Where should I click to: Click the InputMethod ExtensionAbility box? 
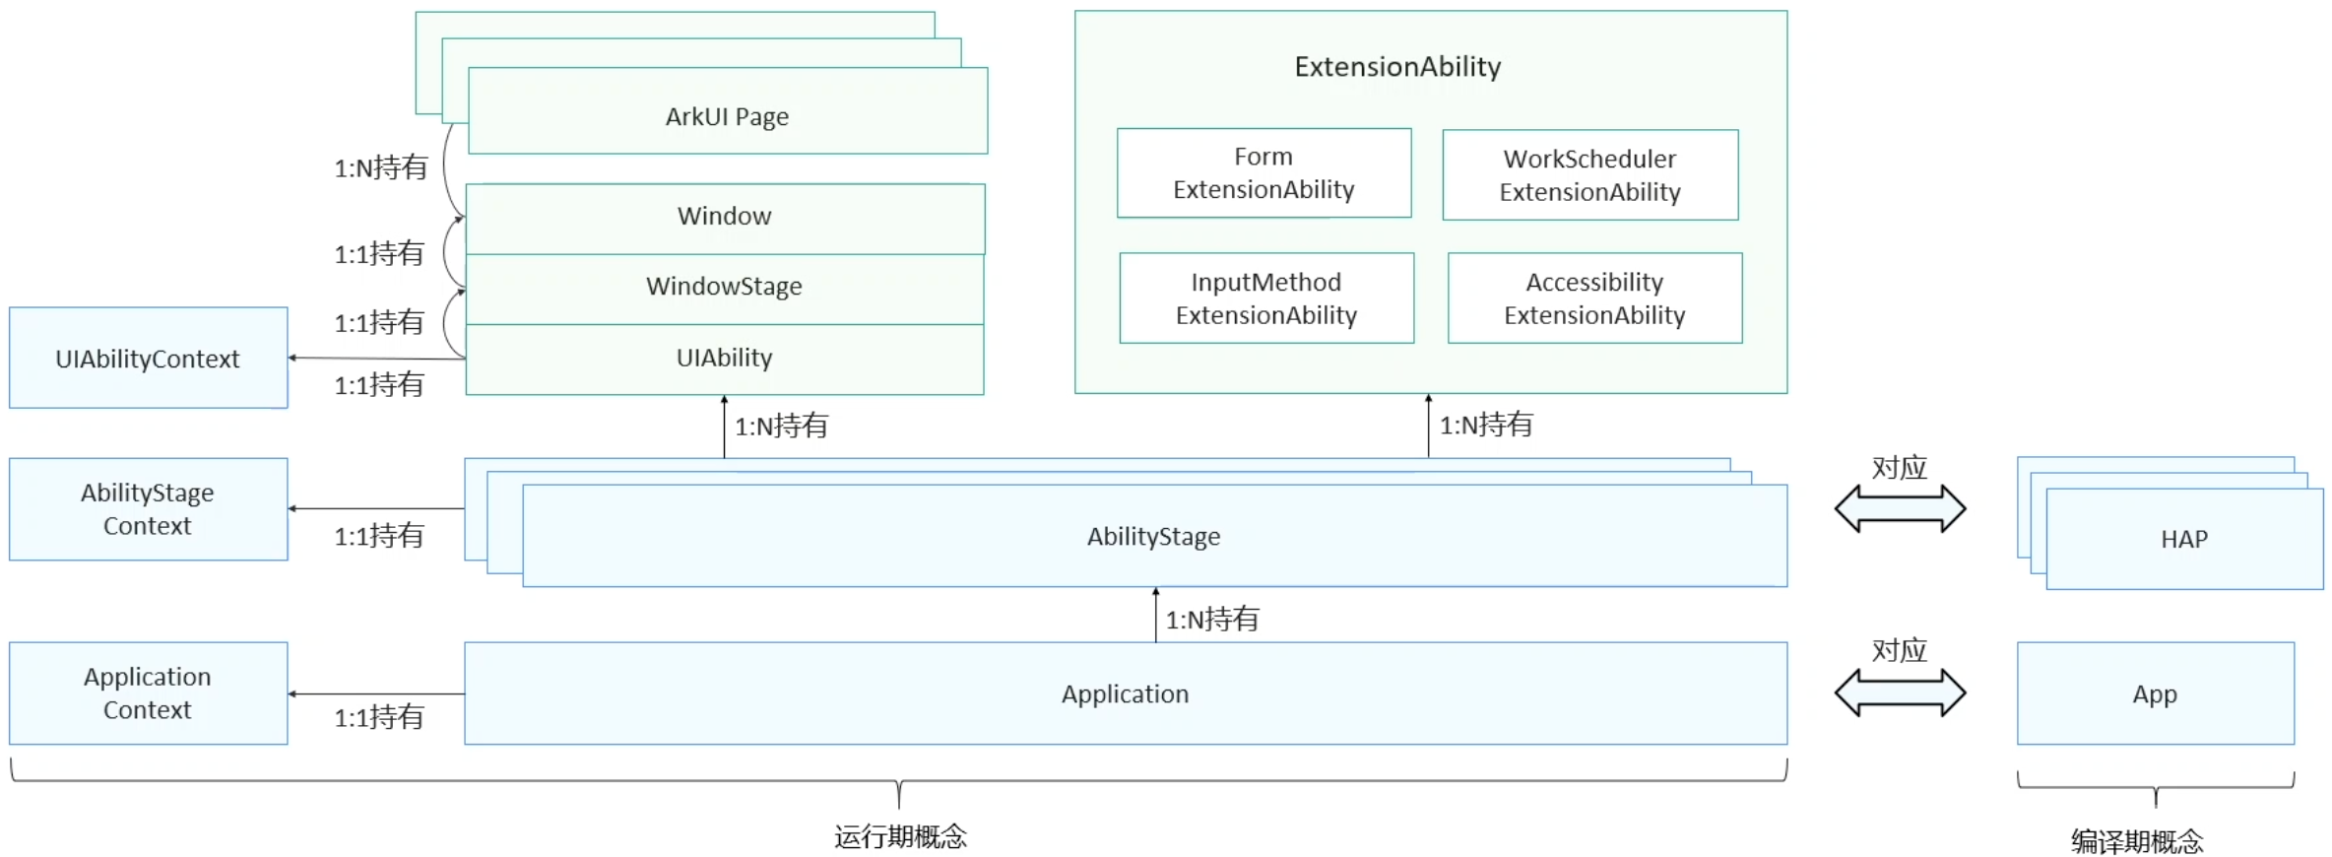click(x=1267, y=297)
